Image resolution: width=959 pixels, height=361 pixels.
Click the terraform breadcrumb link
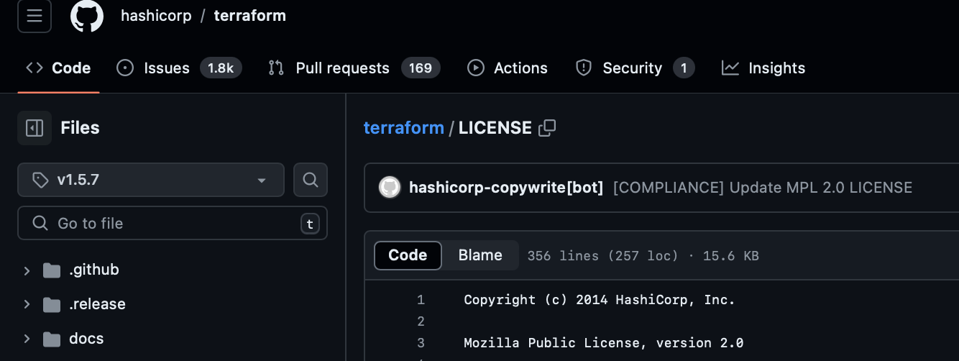[x=404, y=128]
